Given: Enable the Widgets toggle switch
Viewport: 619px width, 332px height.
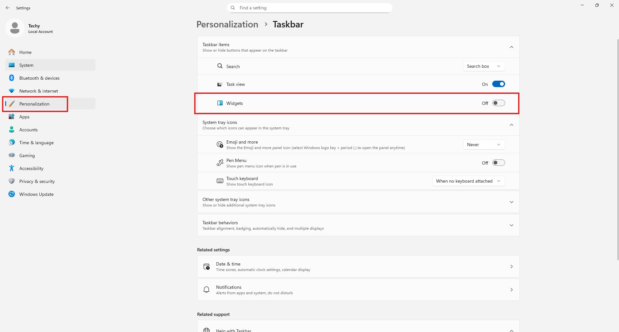Looking at the screenshot, I should point(498,103).
